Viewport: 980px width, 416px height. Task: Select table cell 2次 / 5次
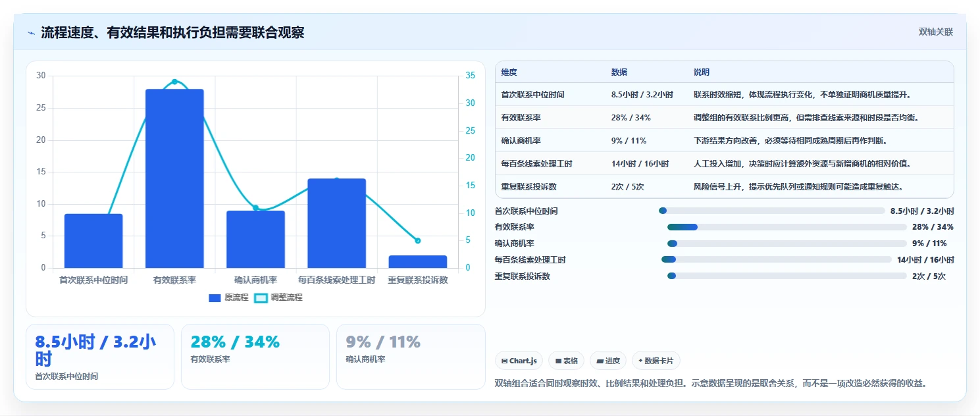(628, 187)
